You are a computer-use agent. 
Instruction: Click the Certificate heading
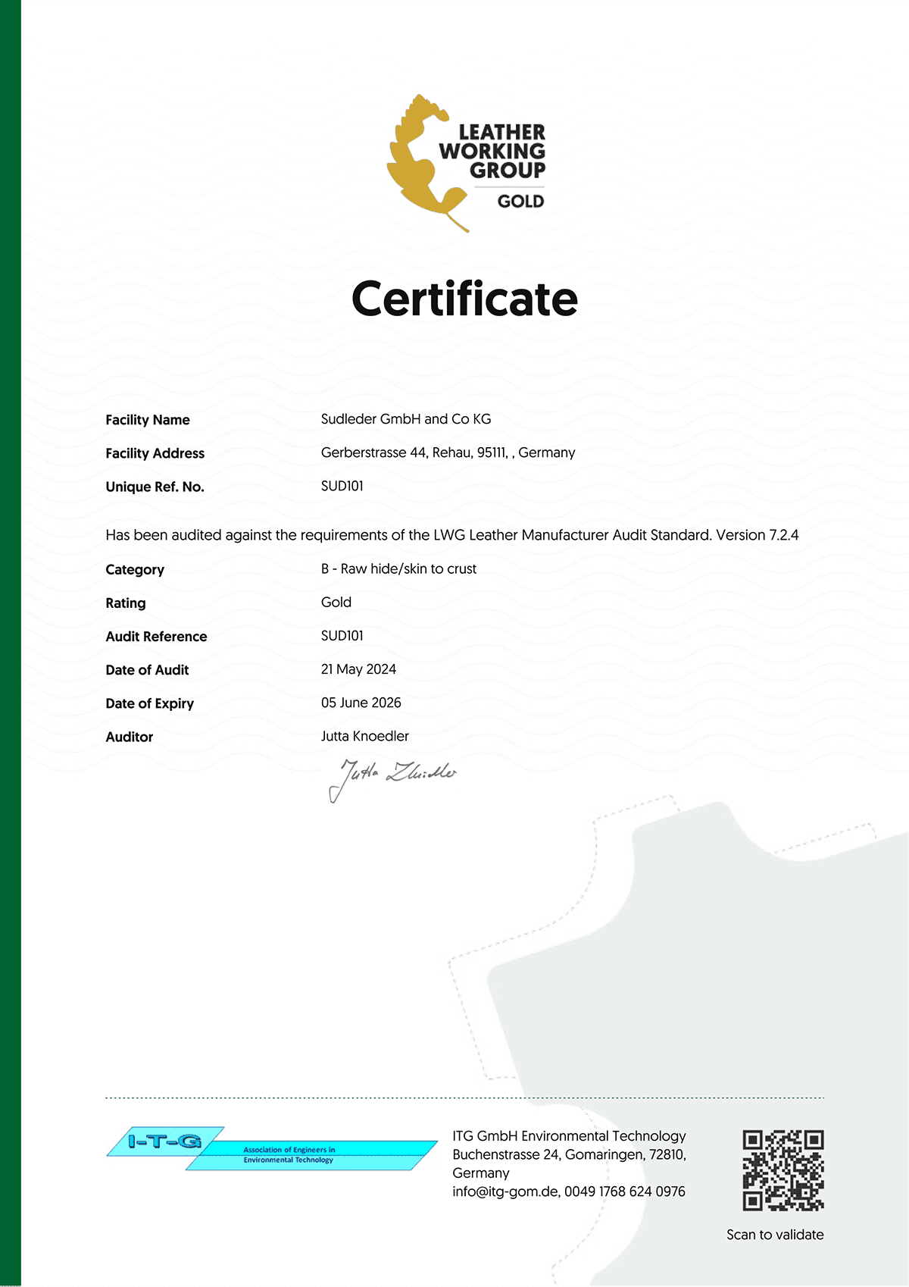coord(464,299)
